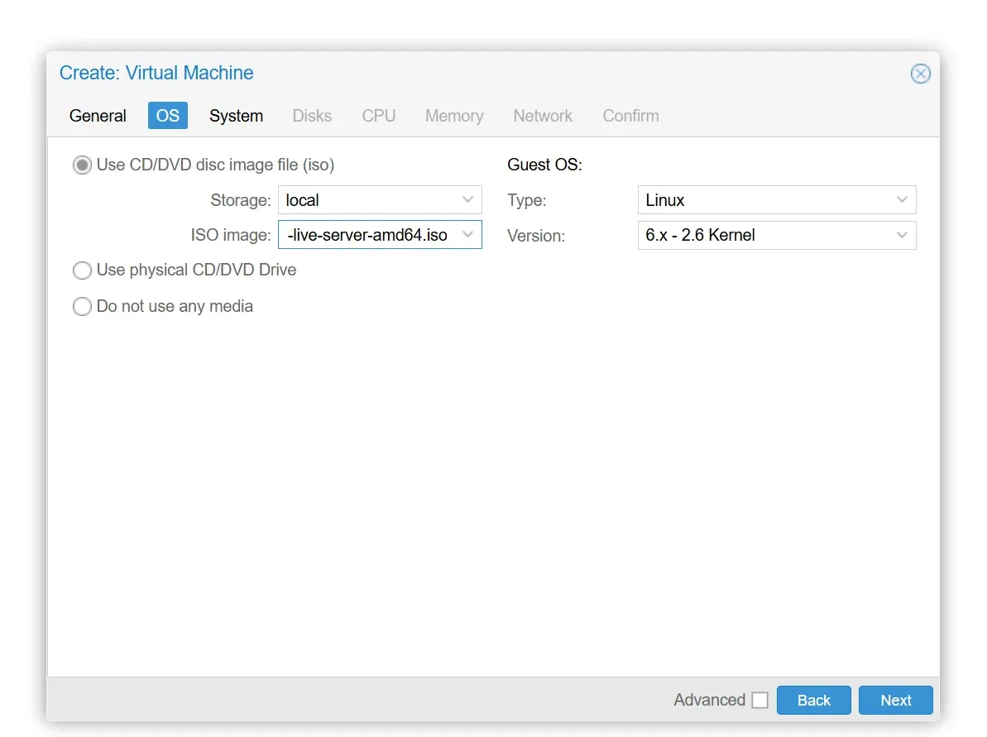987x737 pixels.
Task: Enable the Advanced checkbox
Action: pos(759,700)
